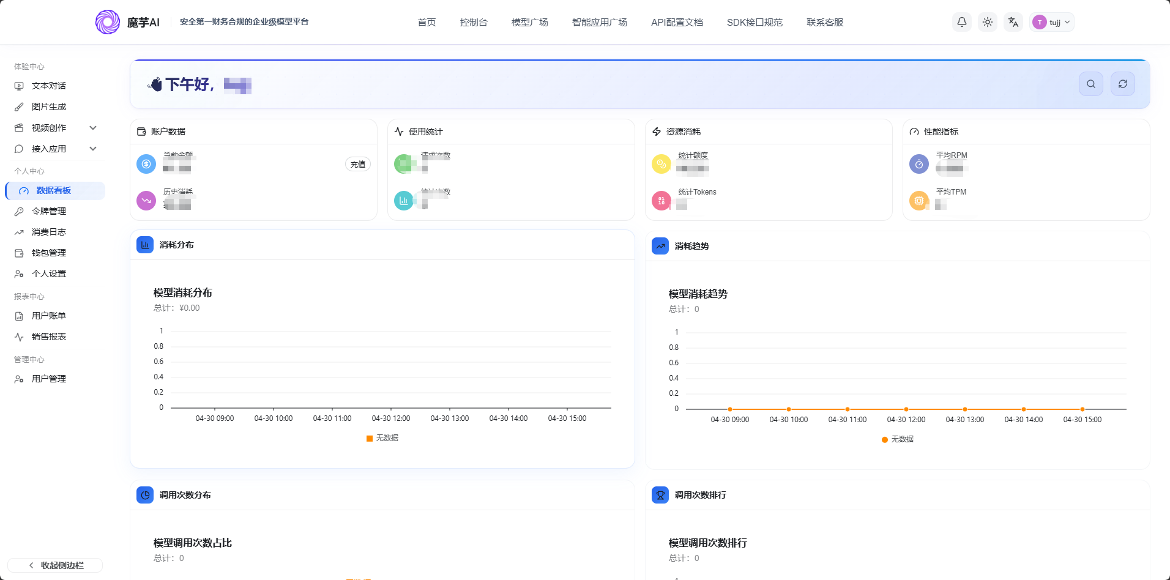
Task: Open the notification bell
Action: [x=962, y=22]
